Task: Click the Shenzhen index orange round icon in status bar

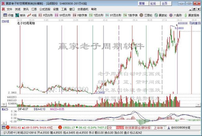Action: pyautogui.click(x=60, y=128)
